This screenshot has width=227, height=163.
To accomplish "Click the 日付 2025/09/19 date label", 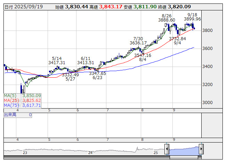I will pos(24,7).
